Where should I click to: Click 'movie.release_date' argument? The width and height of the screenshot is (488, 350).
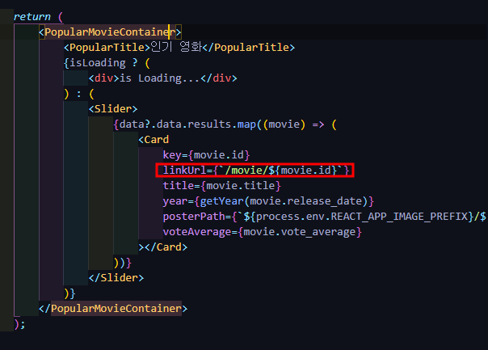306,201
